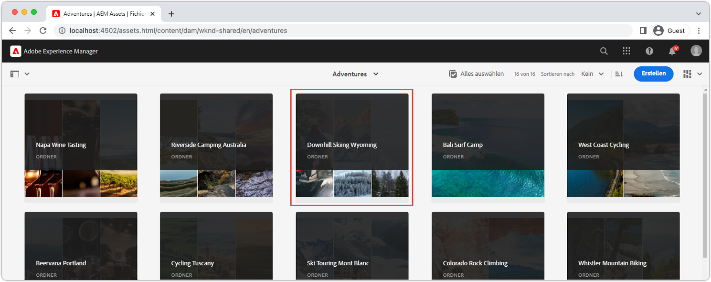
Task: Open the Sortieren nach Kein dropdown
Action: [593, 74]
